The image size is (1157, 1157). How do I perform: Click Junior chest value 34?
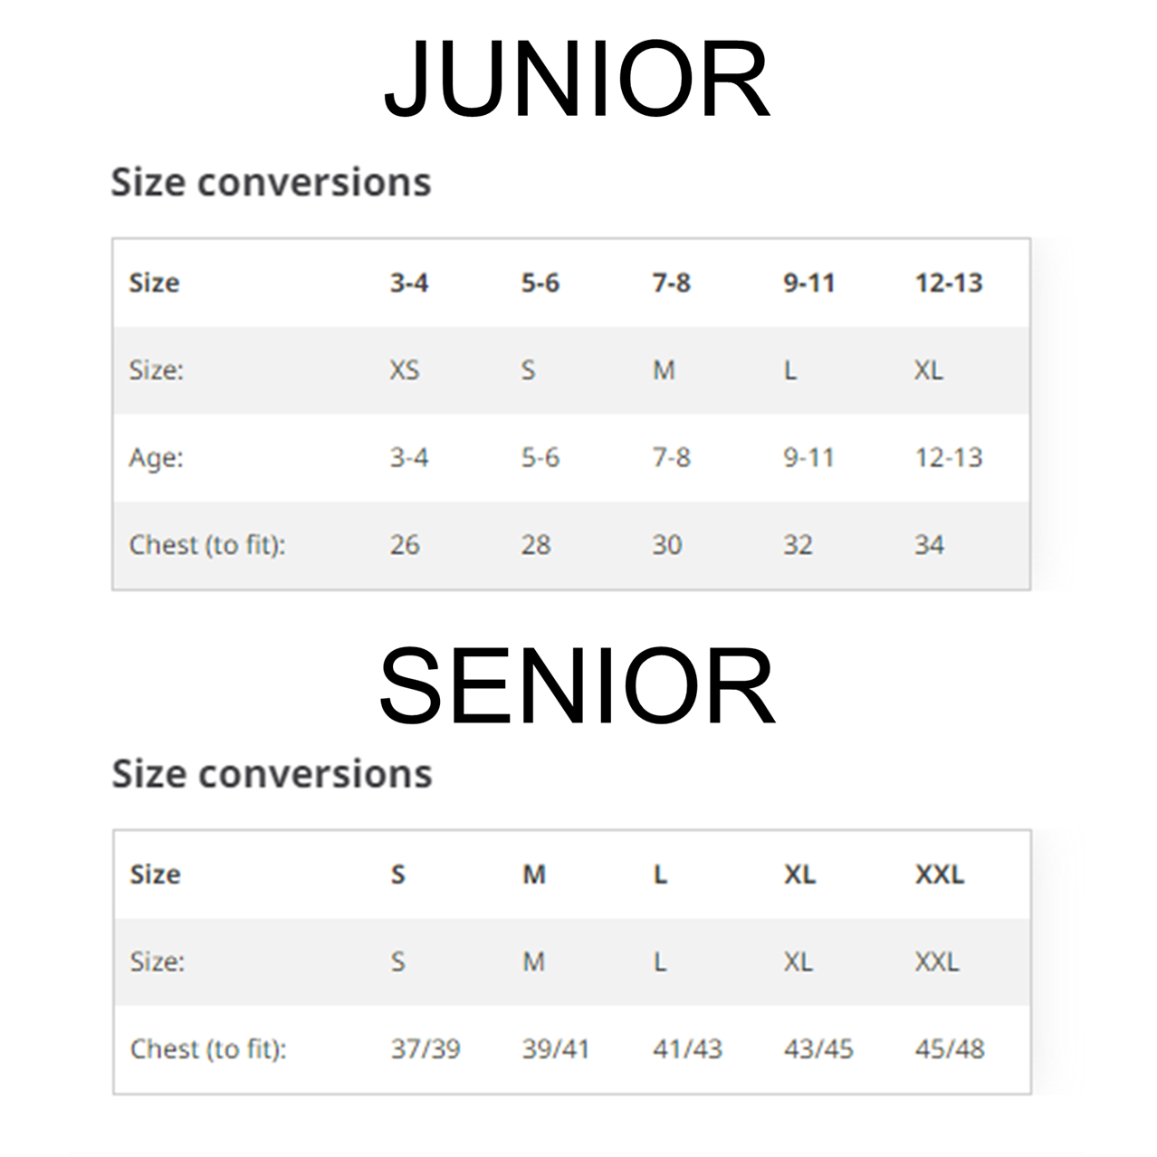coord(929,545)
